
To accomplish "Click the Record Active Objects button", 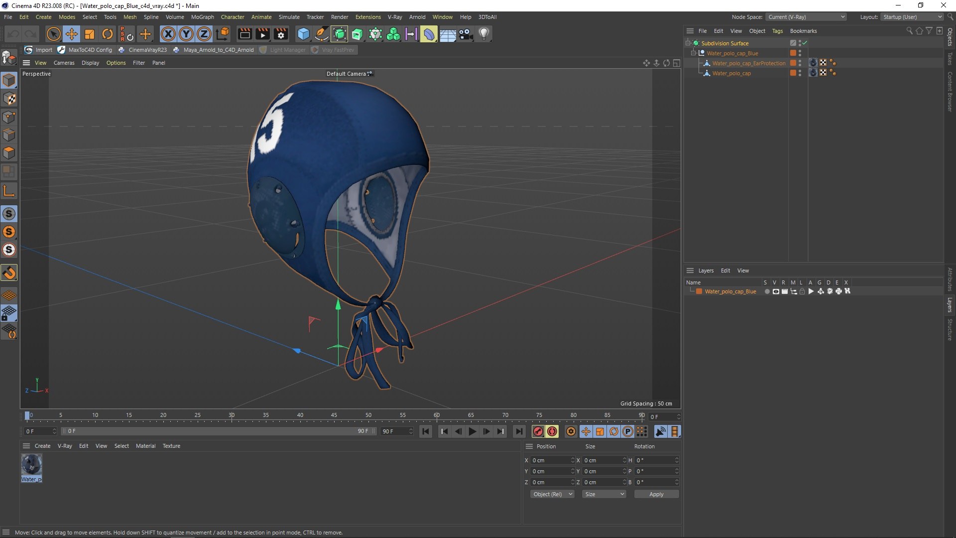I will [x=538, y=432].
